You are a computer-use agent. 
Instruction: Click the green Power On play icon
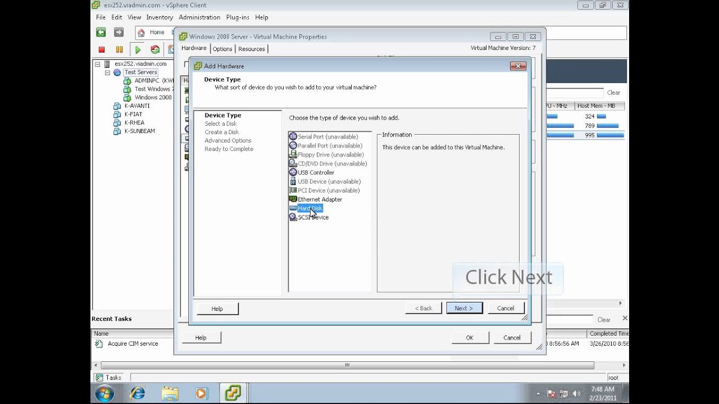tap(138, 49)
